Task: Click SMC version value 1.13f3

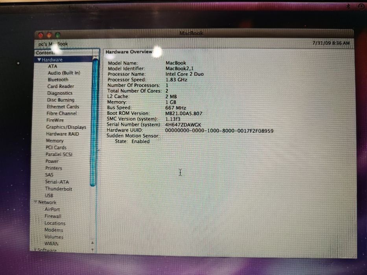Action: click(173, 119)
